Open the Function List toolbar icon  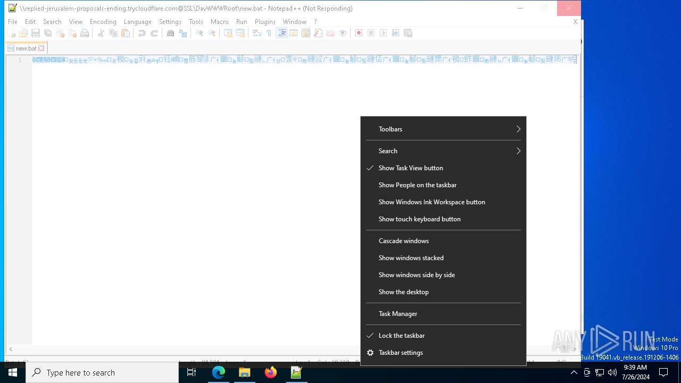click(x=318, y=33)
